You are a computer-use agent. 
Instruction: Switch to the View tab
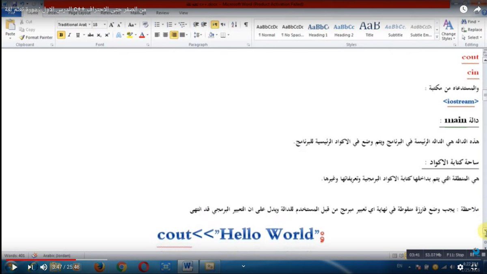tap(183, 13)
